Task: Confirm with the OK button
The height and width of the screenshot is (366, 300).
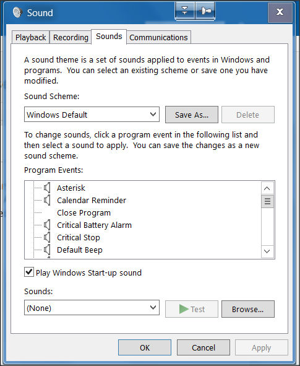Action: pyautogui.click(x=145, y=347)
